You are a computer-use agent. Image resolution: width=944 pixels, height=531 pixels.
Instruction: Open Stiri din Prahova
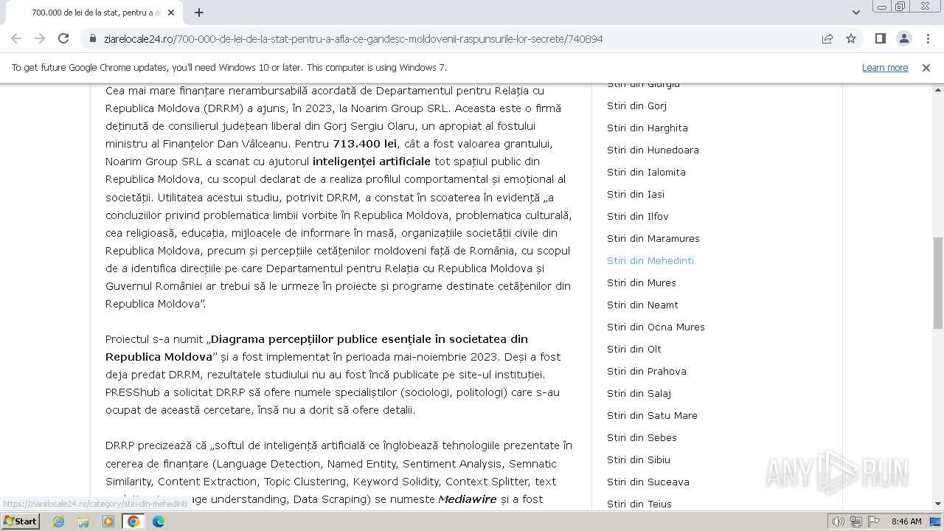click(x=647, y=371)
